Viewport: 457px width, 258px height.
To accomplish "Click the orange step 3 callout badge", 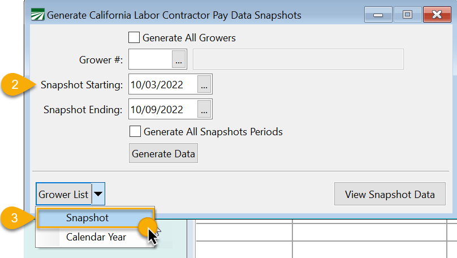I will (x=16, y=218).
